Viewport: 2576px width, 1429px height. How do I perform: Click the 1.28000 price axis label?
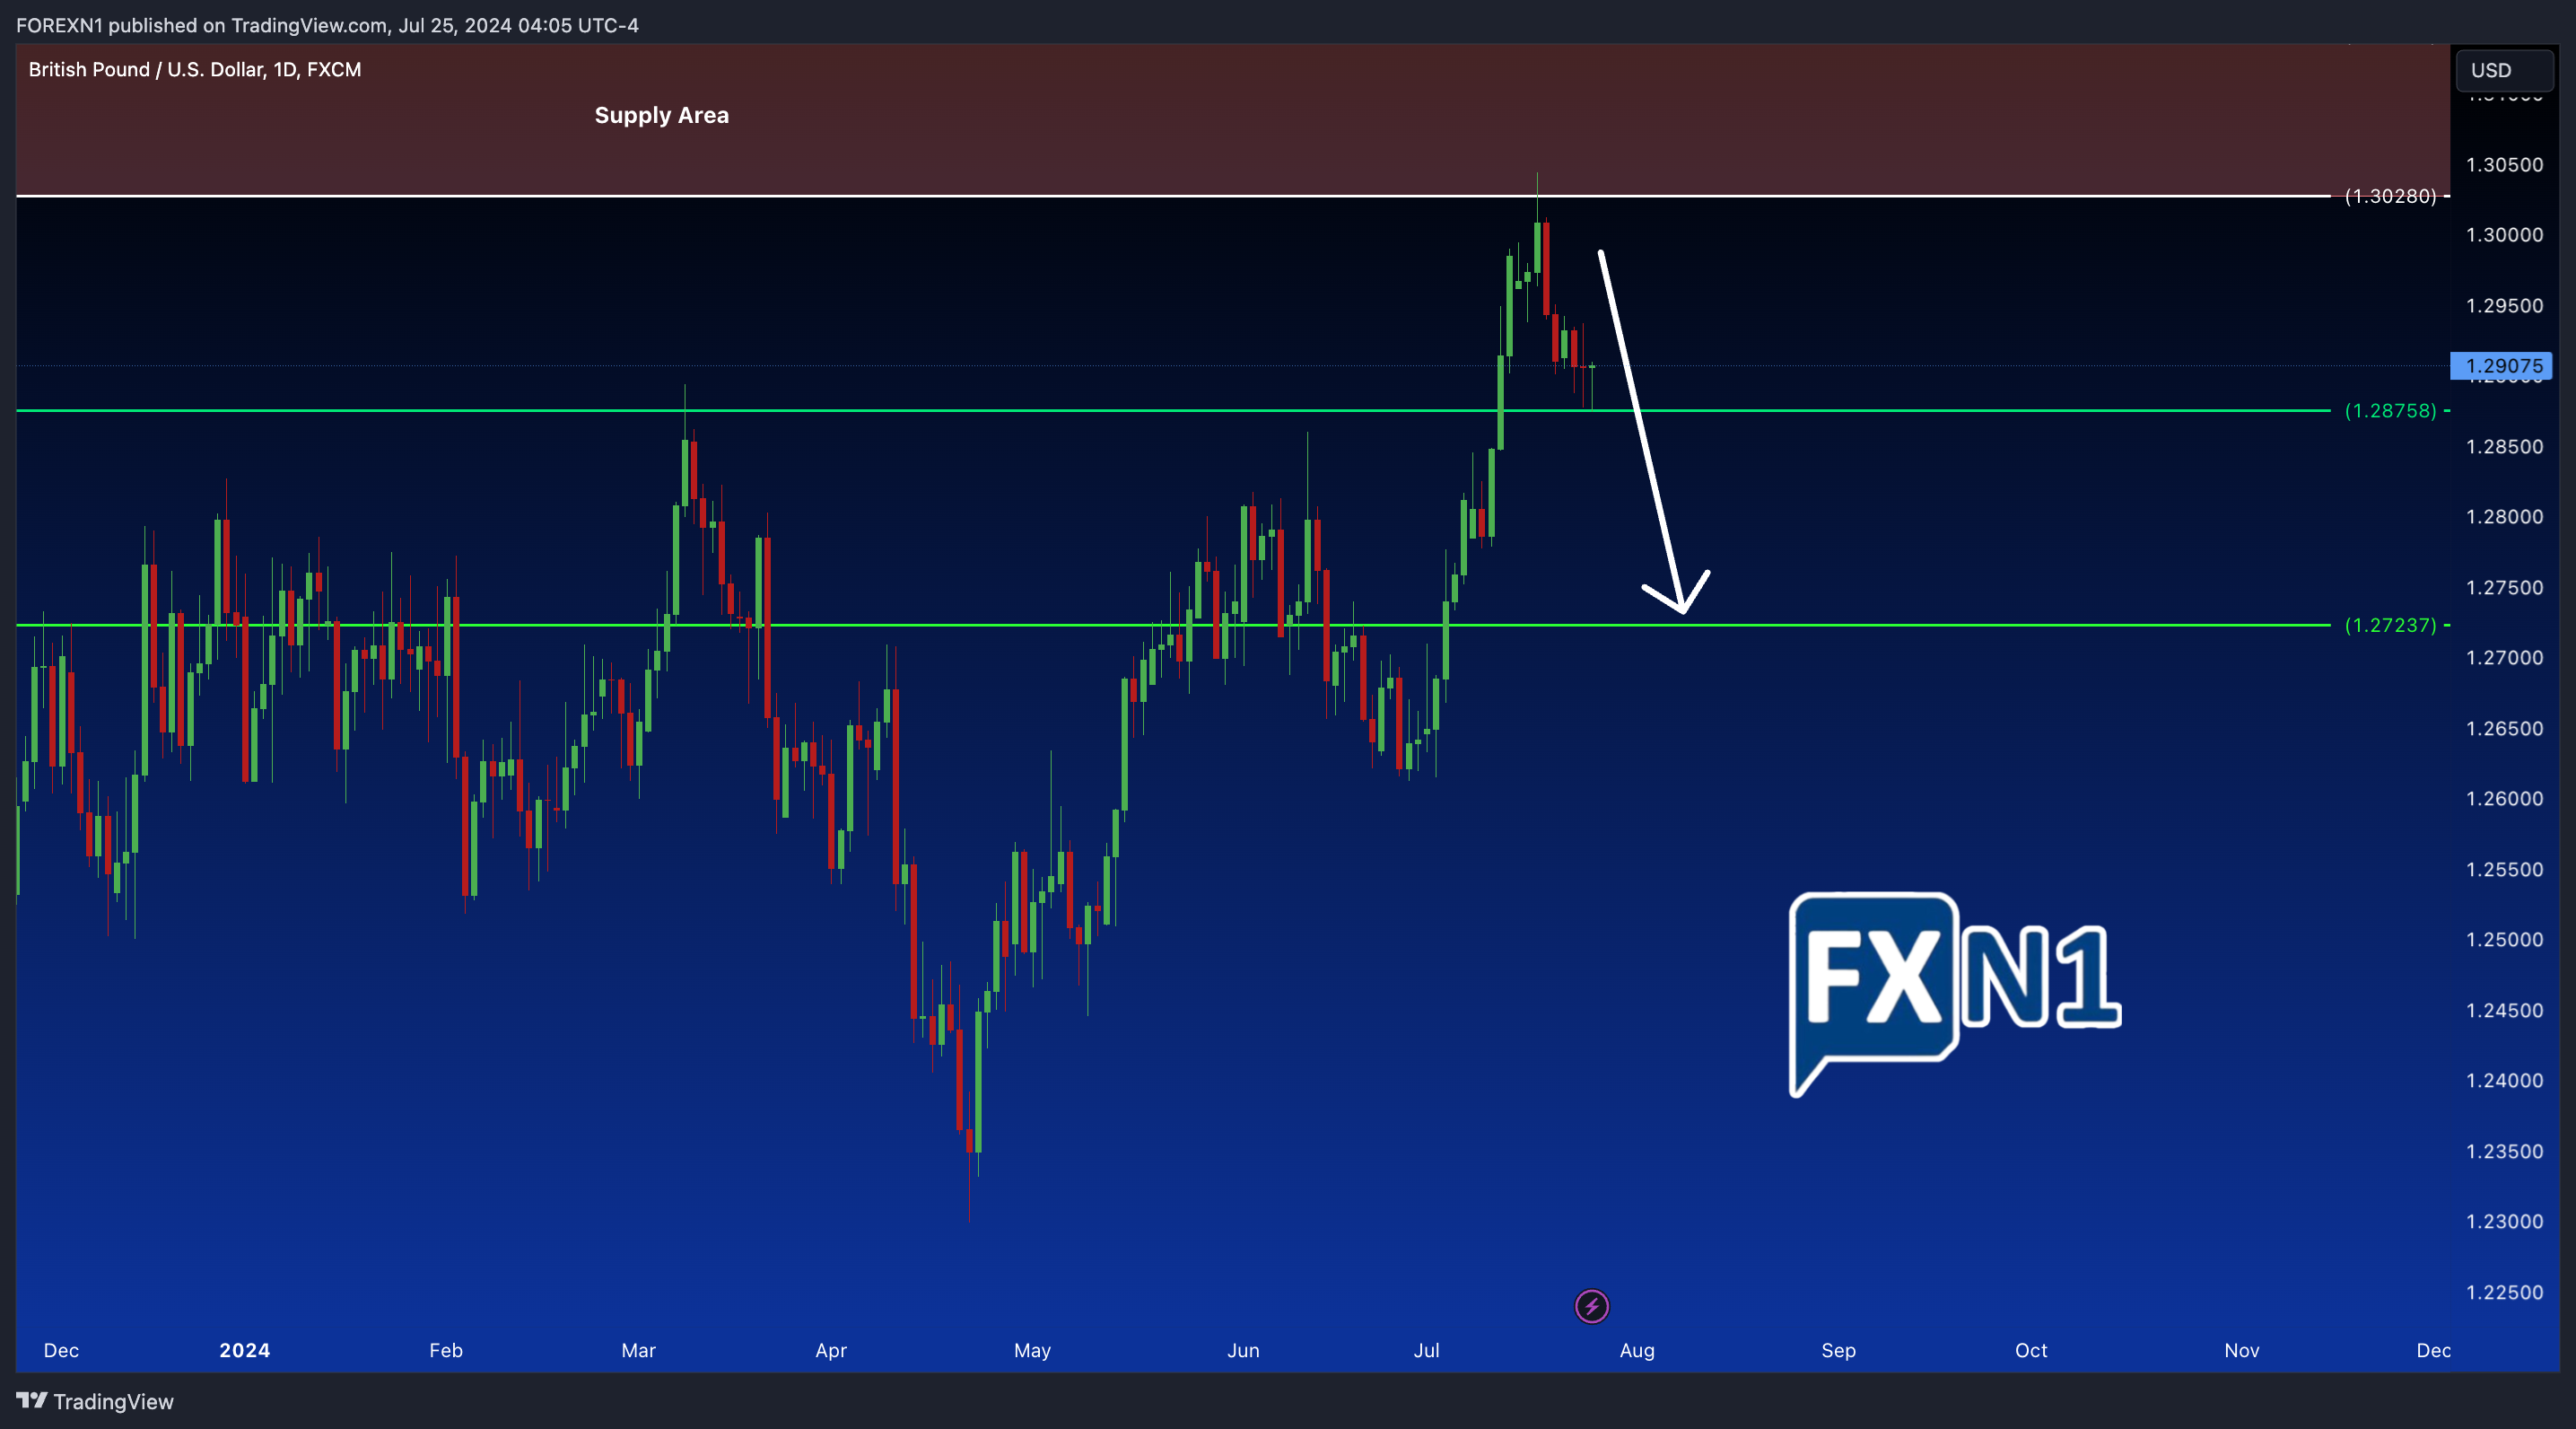point(2504,516)
